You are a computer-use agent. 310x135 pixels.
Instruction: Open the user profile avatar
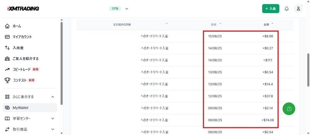point(298,9)
